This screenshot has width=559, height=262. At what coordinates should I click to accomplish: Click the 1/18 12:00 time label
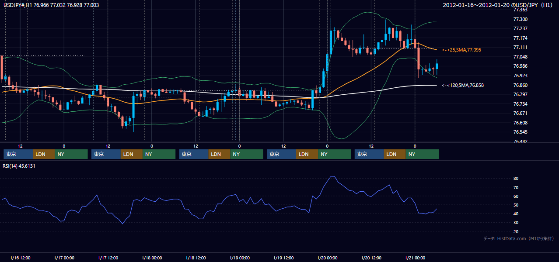(196, 258)
